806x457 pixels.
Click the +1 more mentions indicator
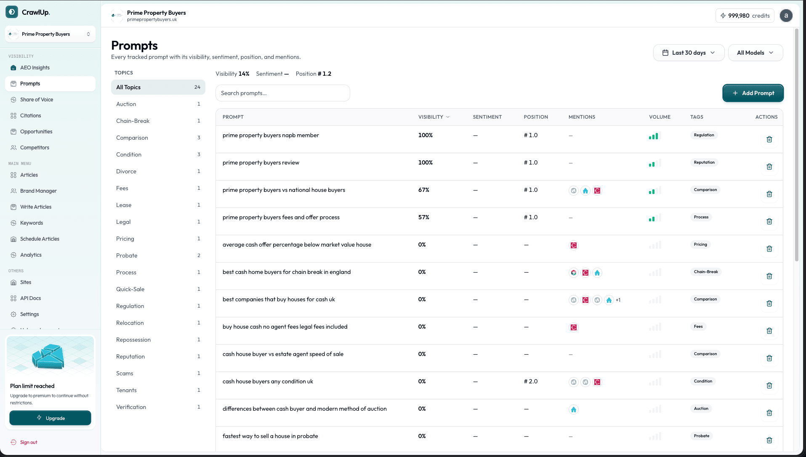click(618, 300)
